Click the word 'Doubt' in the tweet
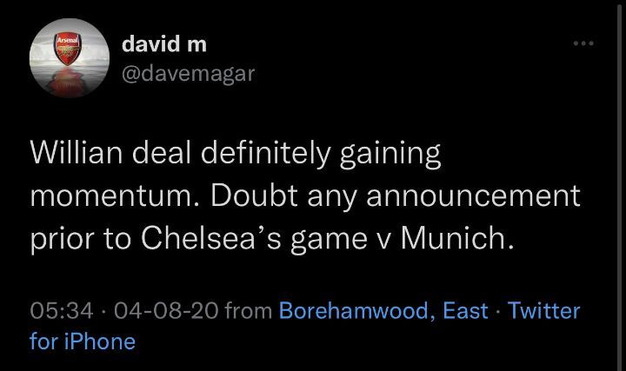Image resolution: width=626 pixels, height=371 pixels. (254, 195)
